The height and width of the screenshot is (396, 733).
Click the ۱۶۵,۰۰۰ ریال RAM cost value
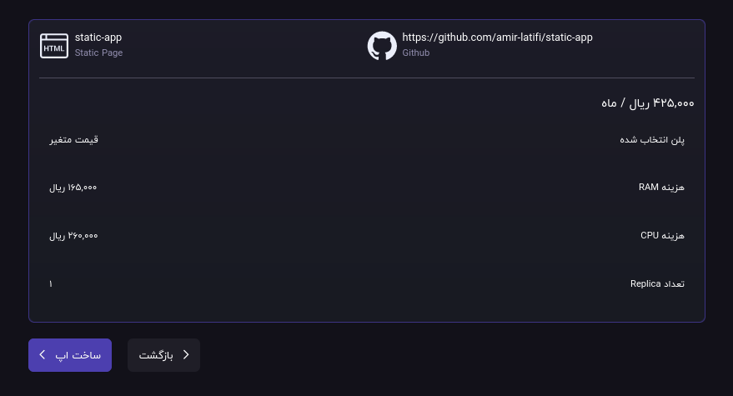[73, 188]
